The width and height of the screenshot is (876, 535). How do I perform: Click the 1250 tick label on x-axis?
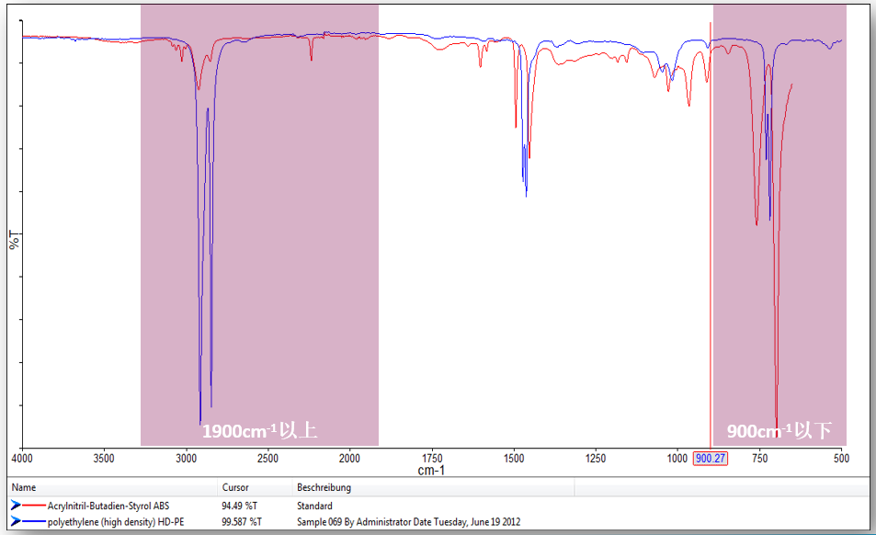[x=596, y=459]
